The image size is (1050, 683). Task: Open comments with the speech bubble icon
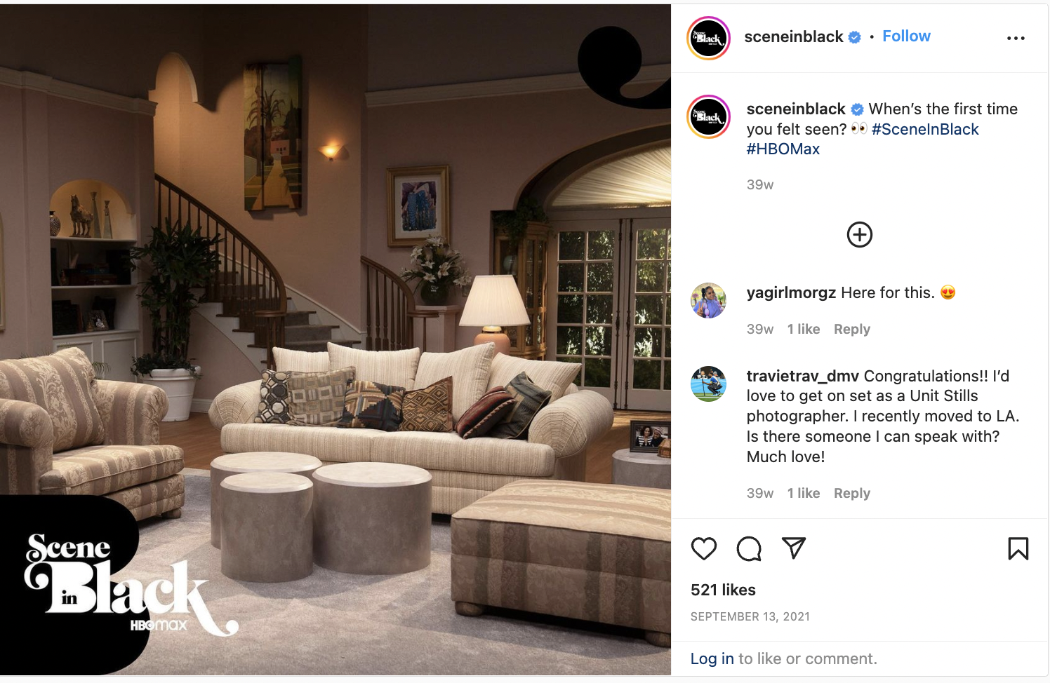pos(749,548)
